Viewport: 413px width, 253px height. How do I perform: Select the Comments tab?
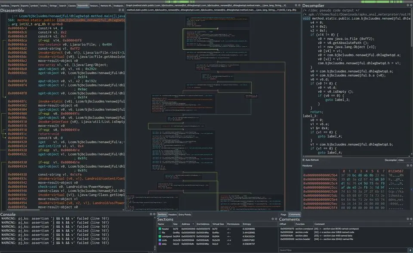click(x=294, y=214)
